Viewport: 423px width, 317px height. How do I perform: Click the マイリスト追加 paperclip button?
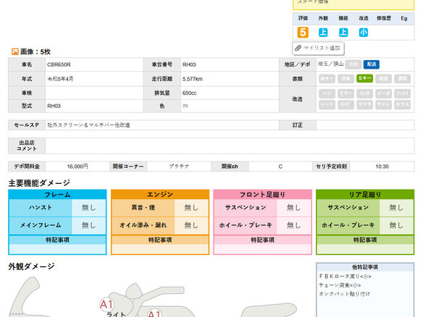(318, 48)
